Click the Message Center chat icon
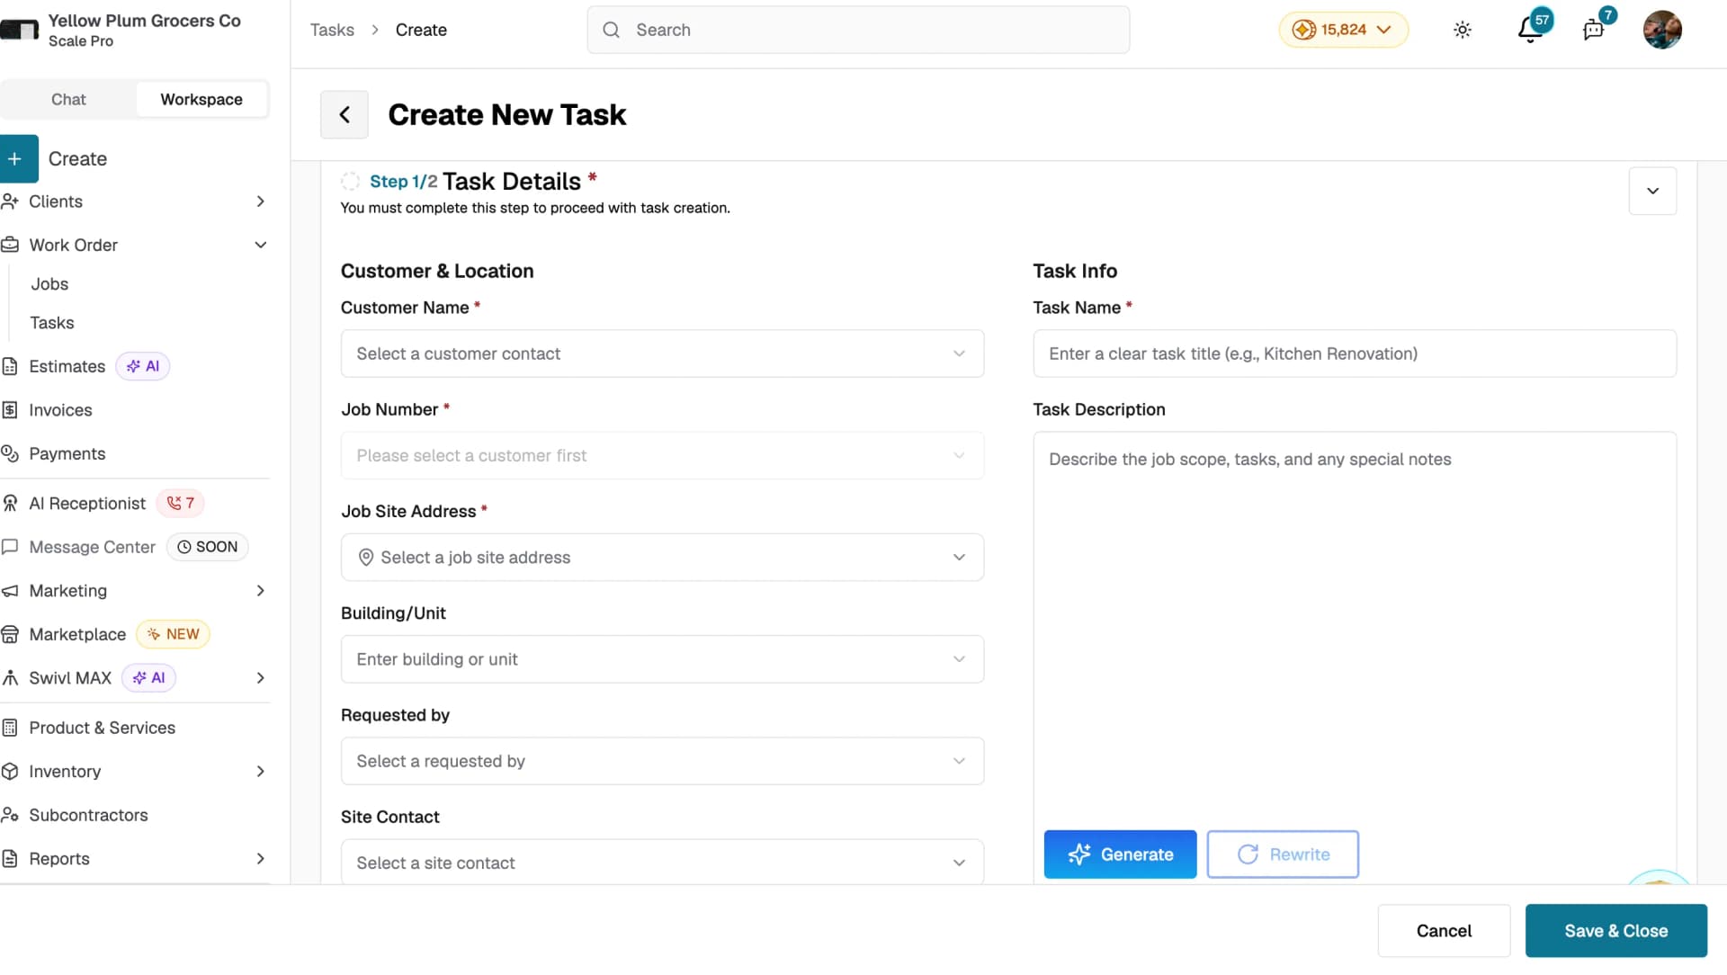Image resolution: width=1727 pixels, height=975 pixels. pos(10,547)
